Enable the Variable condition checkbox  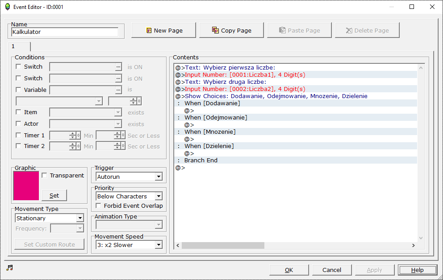tap(18, 90)
